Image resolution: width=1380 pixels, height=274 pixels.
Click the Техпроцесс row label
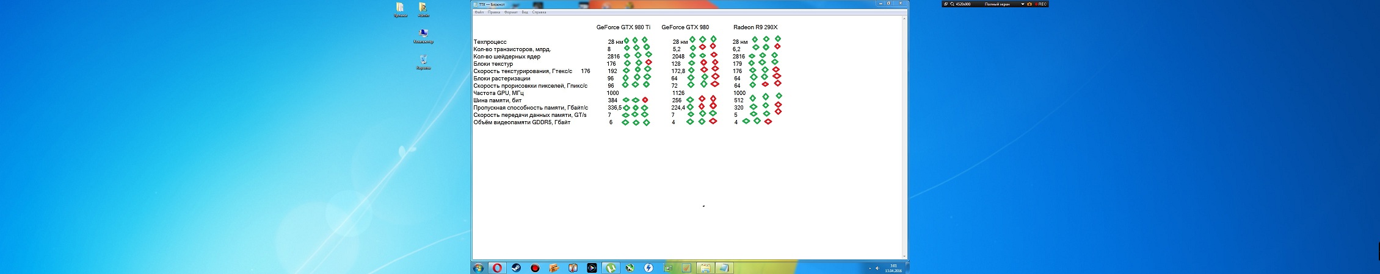490,42
